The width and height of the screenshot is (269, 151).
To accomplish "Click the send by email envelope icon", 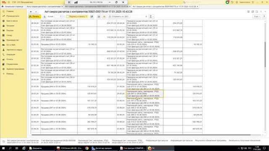I will point(104,16).
